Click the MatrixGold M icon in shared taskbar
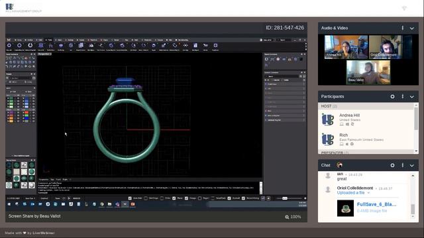This screenshot has height=238, width=424. click(125, 204)
